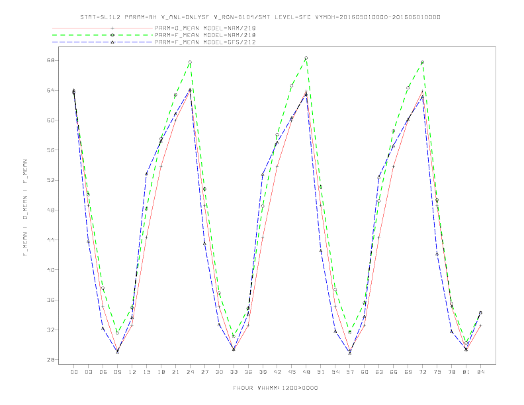Viewport: 524px width, 405px height.
Task: Click x-axis forecast hour label 51
Action: click(321, 372)
